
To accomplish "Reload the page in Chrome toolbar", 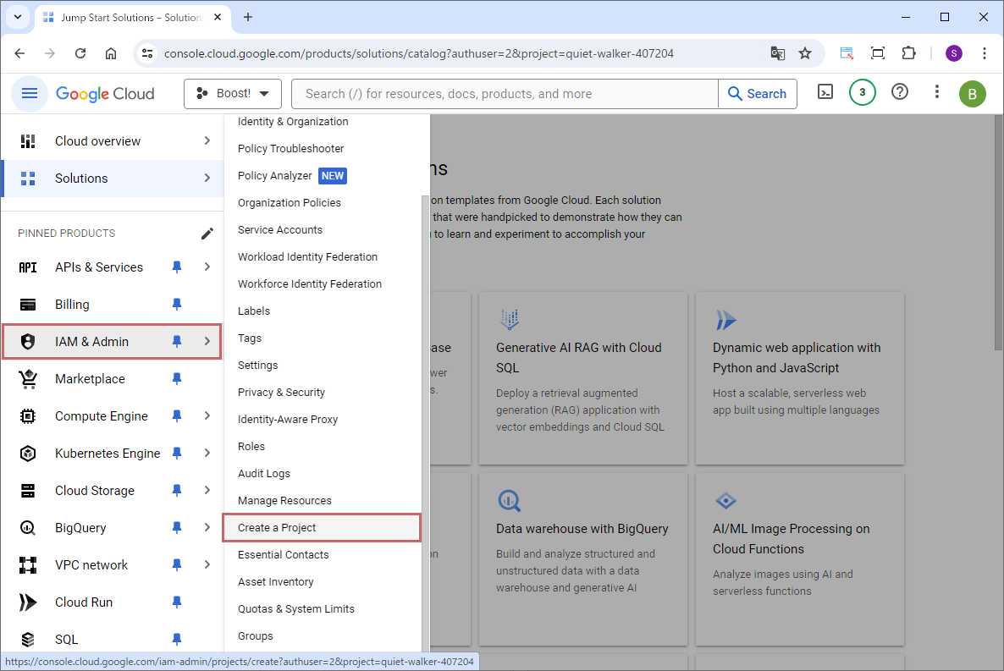I will pyautogui.click(x=80, y=53).
